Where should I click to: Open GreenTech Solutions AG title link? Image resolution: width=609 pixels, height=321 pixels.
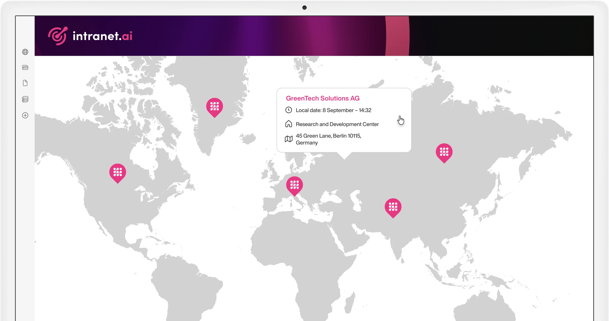pos(323,98)
